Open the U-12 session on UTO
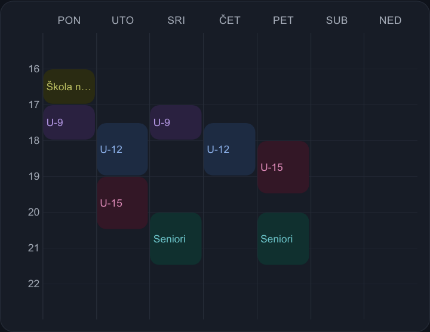430x332 pixels. click(122, 149)
